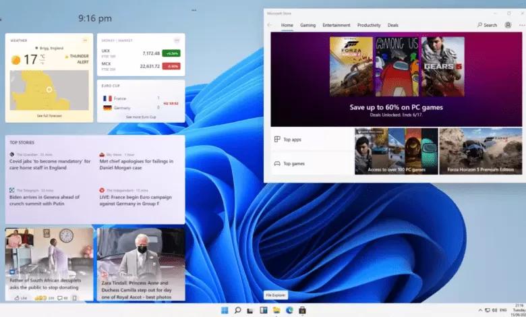Viewport: 526px width, 317px height.
Task: Click reactions emoji count on decuplets card
Action: click(45, 298)
